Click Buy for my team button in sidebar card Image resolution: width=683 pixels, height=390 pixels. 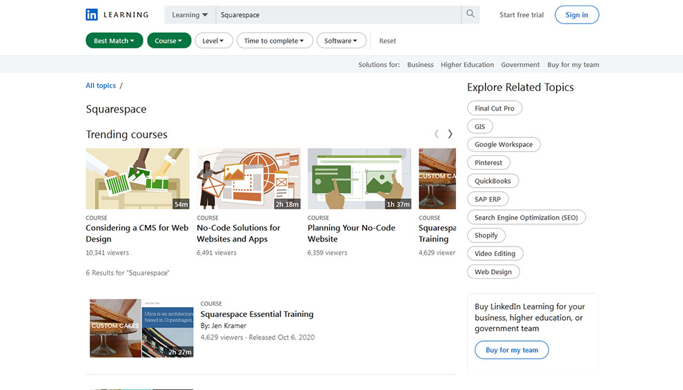[512, 350]
